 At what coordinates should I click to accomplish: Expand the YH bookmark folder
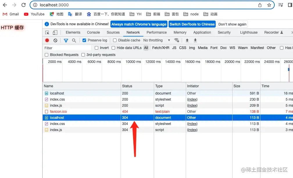click(x=136, y=14)
